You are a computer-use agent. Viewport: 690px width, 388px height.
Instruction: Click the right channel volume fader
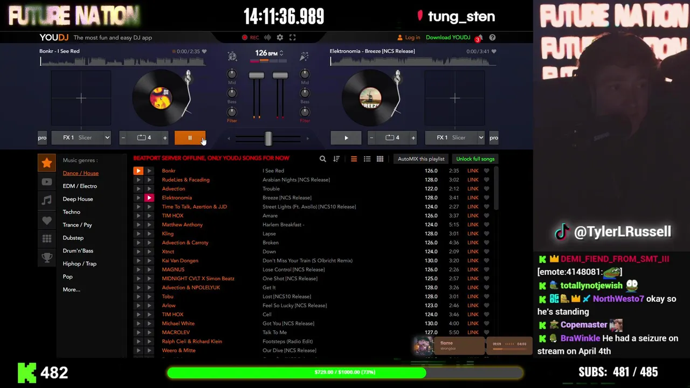pos(280,75)
